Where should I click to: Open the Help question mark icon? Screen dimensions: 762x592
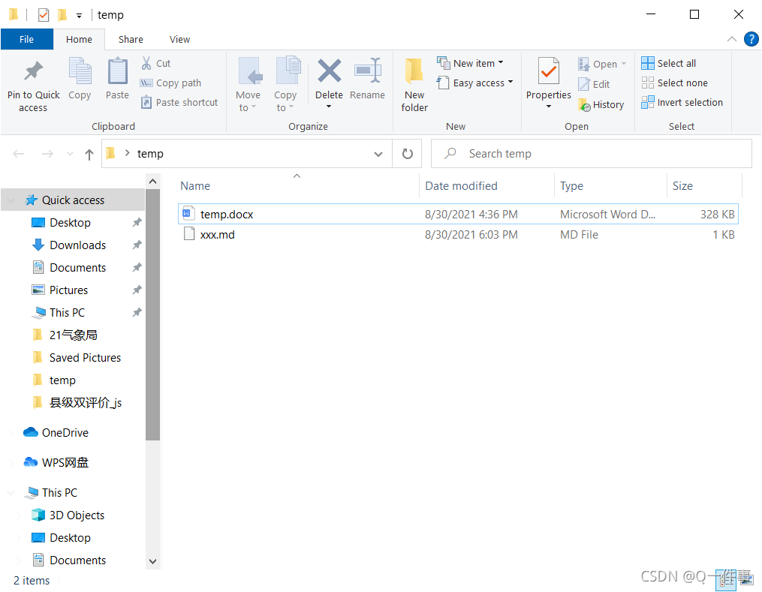(751, 39)
